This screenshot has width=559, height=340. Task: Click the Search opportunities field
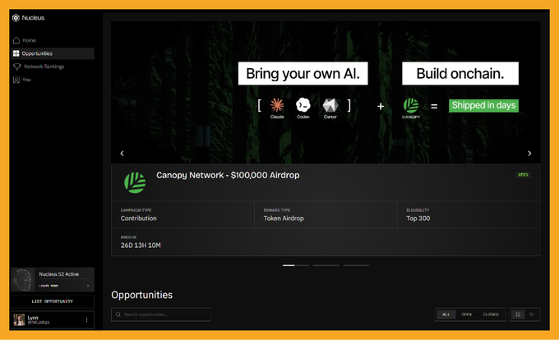click(x=161, y=315)
